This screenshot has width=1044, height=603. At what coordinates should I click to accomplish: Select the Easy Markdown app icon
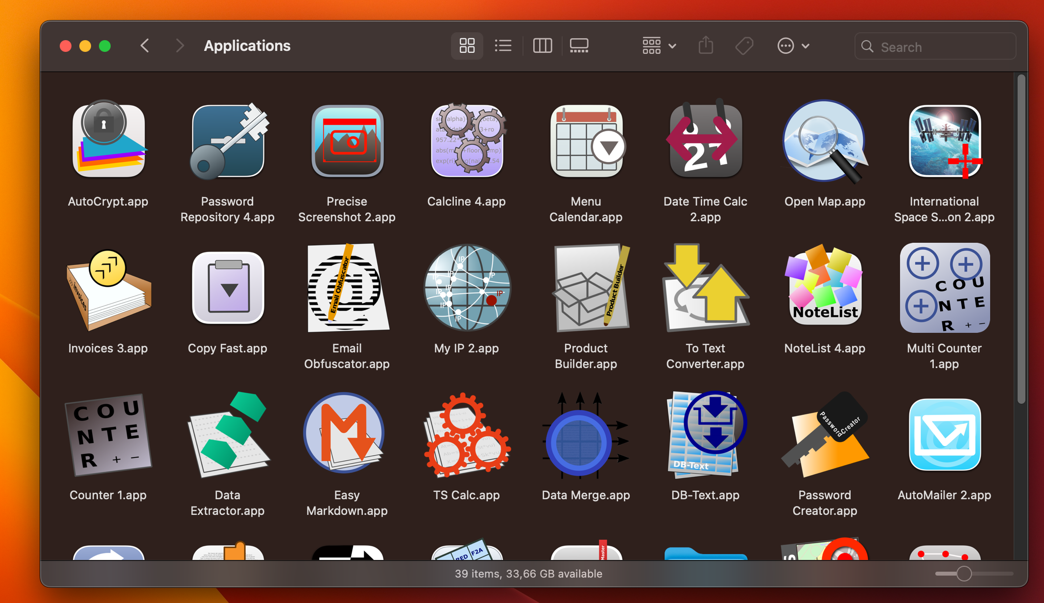coord(344,433)
